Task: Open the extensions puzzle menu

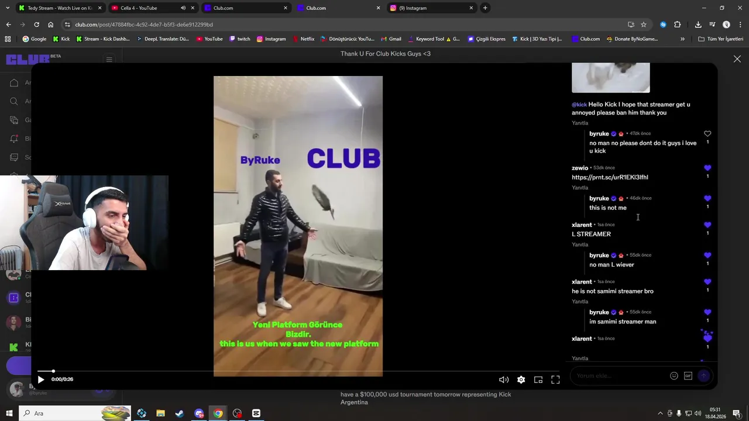Action: (x=678, y=25)
